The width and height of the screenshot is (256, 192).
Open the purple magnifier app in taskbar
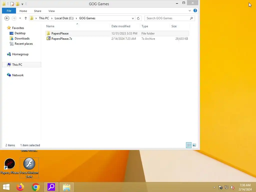(51, 187)
